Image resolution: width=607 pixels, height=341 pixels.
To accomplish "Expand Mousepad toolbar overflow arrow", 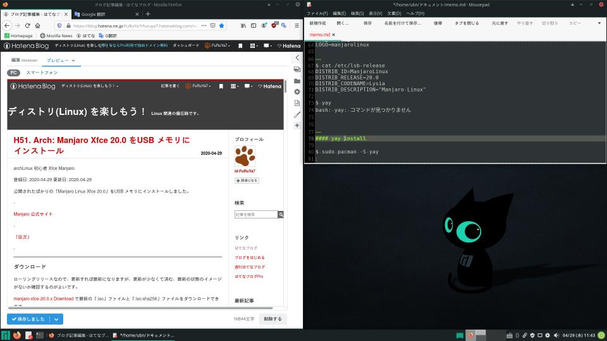I will (599, 23).
